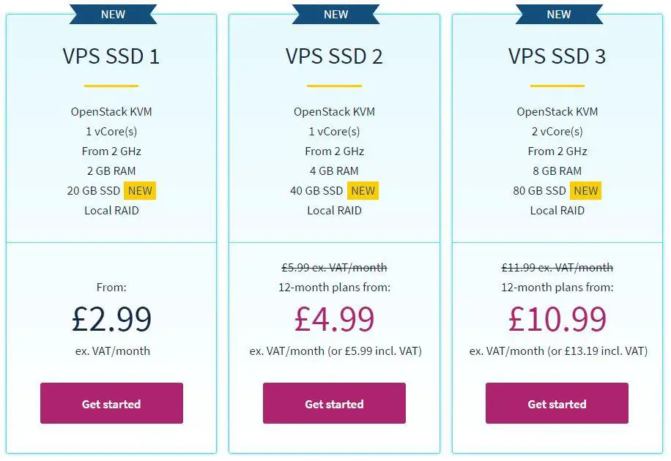Screen dimensions: 671x461
Task: Click the NEW ribbon above VPS SSD 1
Action: click(x=113, y=14)
